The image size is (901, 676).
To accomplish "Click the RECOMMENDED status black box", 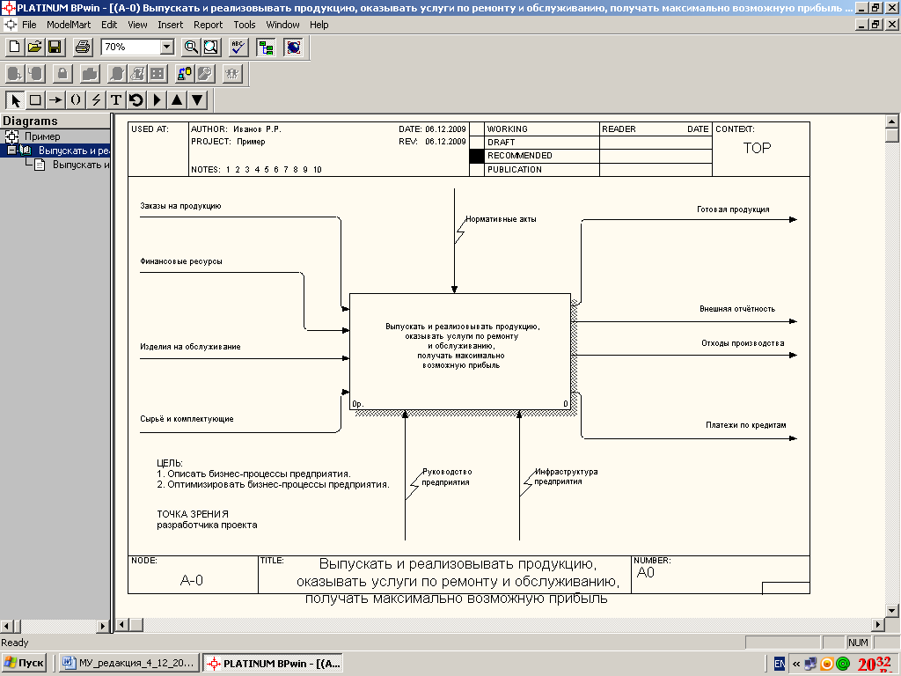I will 477,156.
